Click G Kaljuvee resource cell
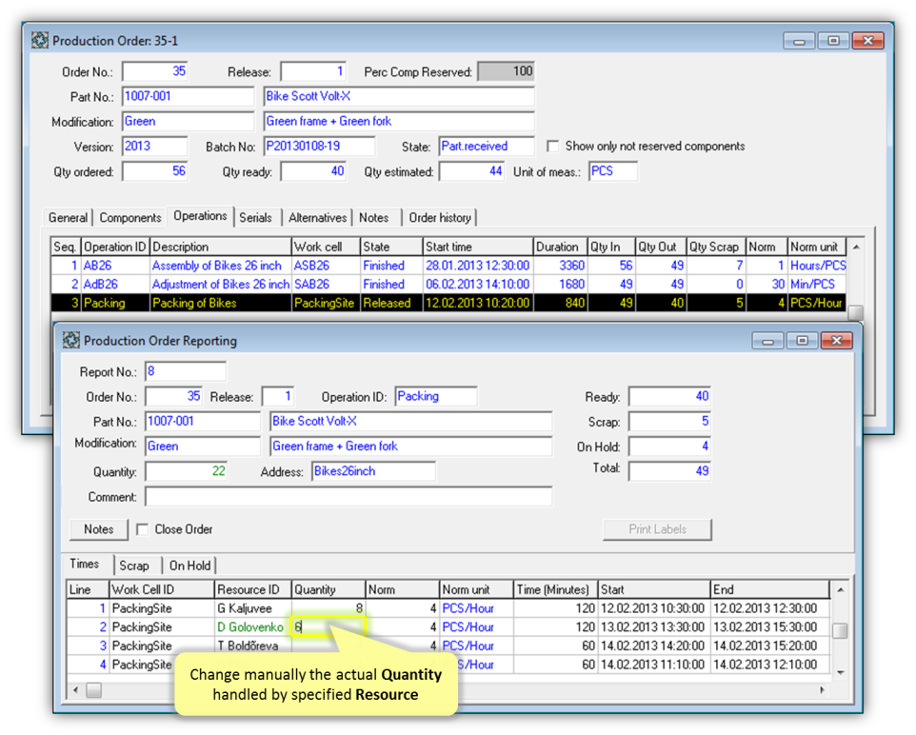This screenshot has height=735, width=916. click(253, 608)
